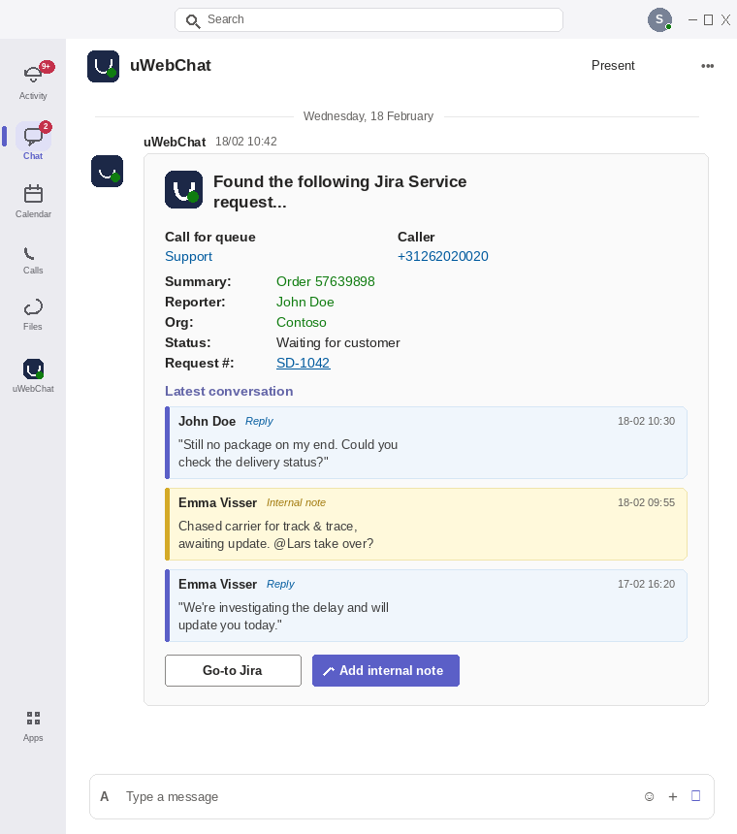The image size is (737, 834).
Task: Open more options ellipsis in chat header
Action: [707, 65]
